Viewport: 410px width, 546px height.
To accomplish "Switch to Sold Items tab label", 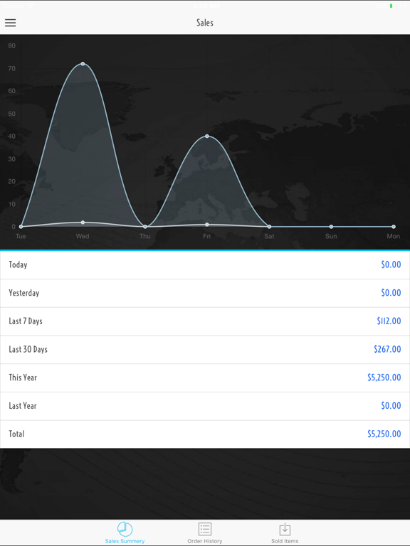I will click(285, 541).
